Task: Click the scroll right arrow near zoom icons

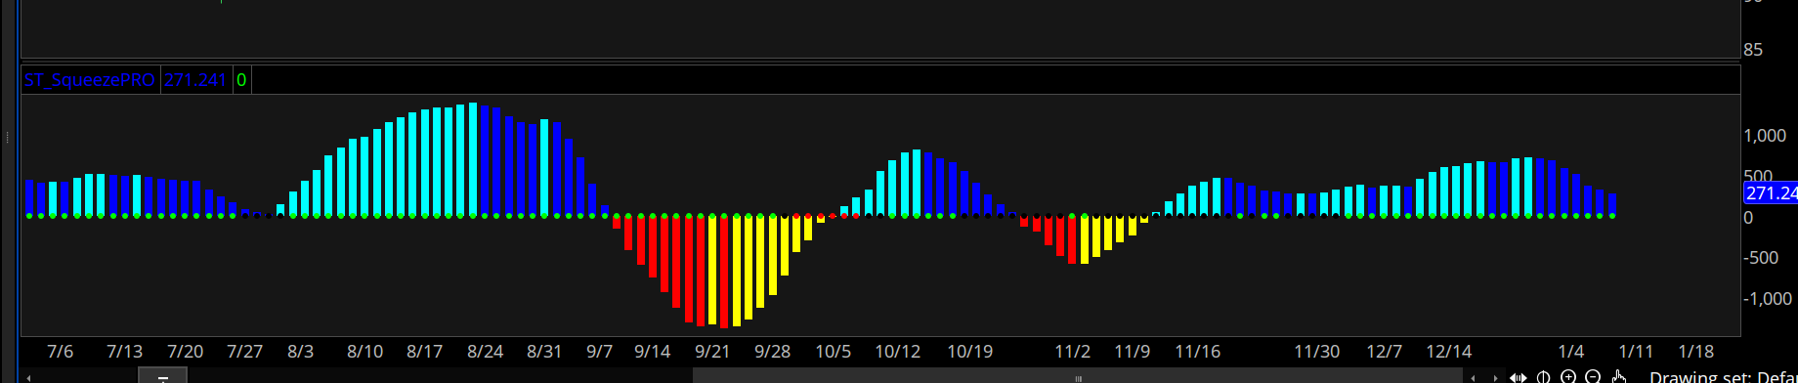Action: [1495, 378]
